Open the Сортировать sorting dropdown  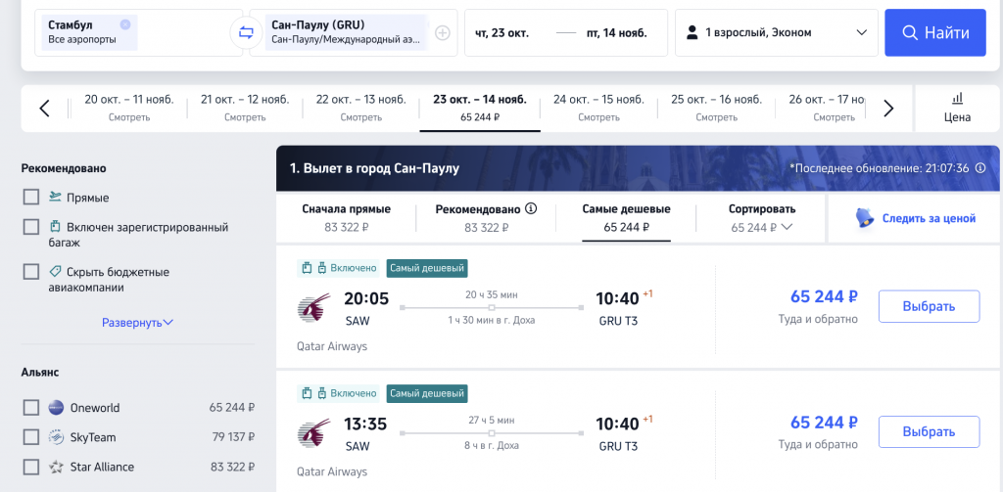pos(762,218)
